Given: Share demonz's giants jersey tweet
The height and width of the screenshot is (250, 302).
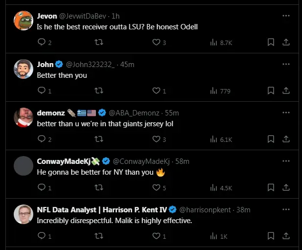Looking at the screenshot, I should (286, 139).
